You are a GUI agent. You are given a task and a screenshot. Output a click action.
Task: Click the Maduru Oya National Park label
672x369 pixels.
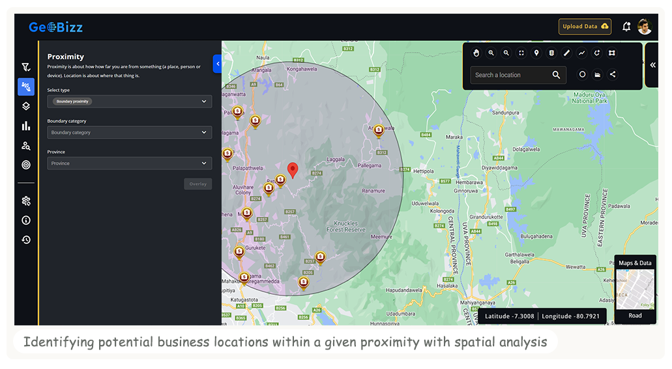point(590,98)
